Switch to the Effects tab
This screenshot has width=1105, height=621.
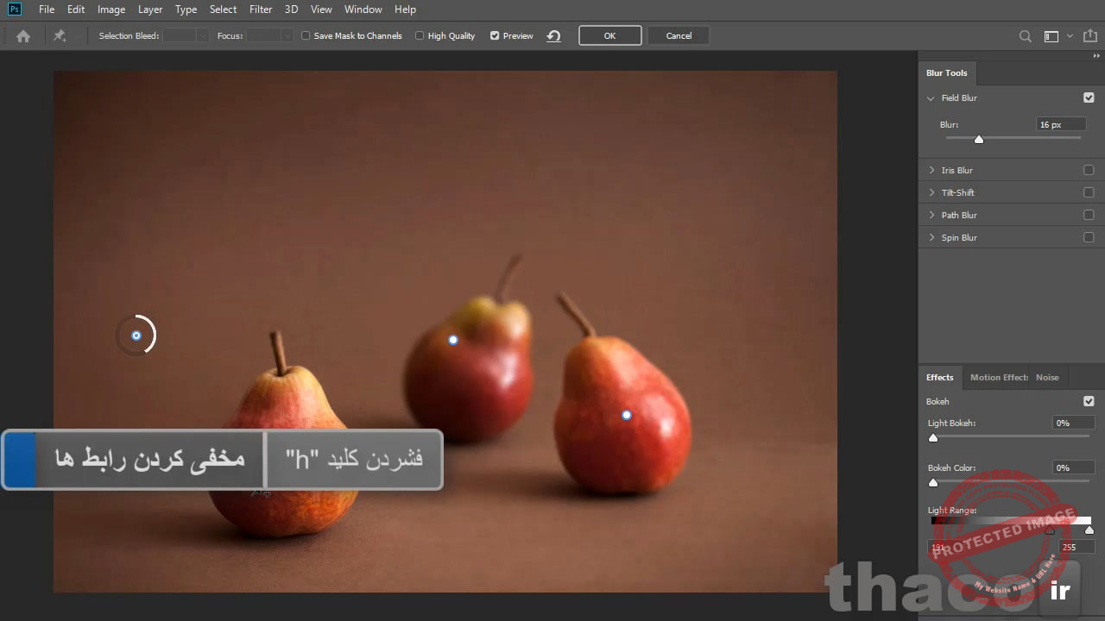point(940,378)
